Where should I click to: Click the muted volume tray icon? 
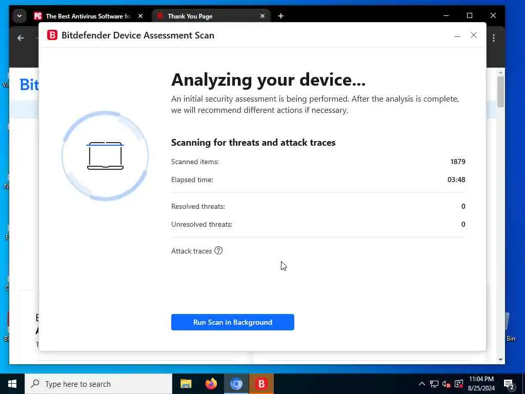tap(447, 384)
